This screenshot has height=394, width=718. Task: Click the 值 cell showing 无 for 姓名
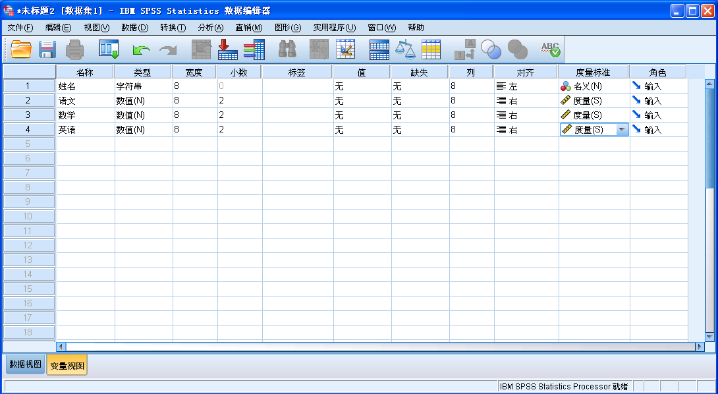pos(362,86)
